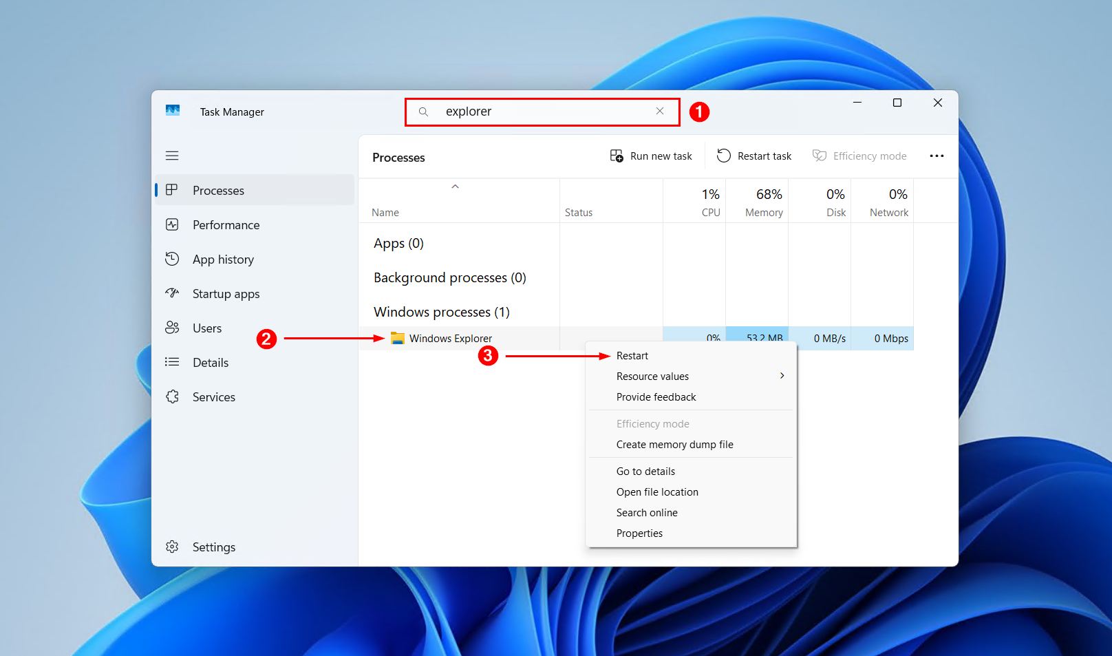Click the Restart task toolbar button

pos(754,156)
